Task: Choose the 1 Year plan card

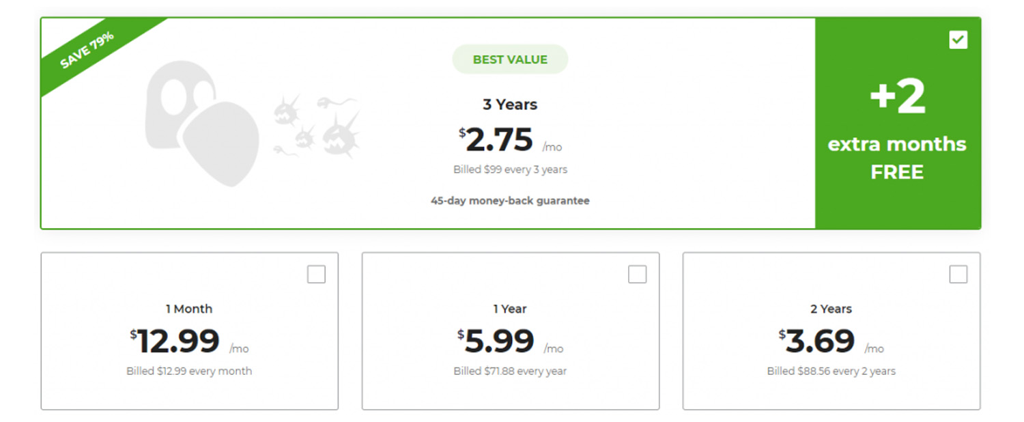Action: click(x=511, y=331)
